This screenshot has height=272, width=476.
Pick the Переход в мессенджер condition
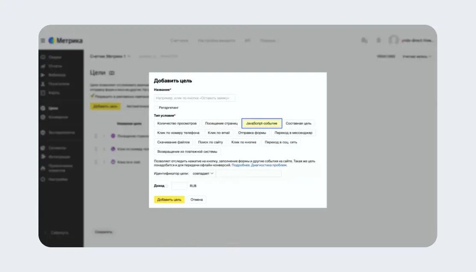click(x=293, y=133)
